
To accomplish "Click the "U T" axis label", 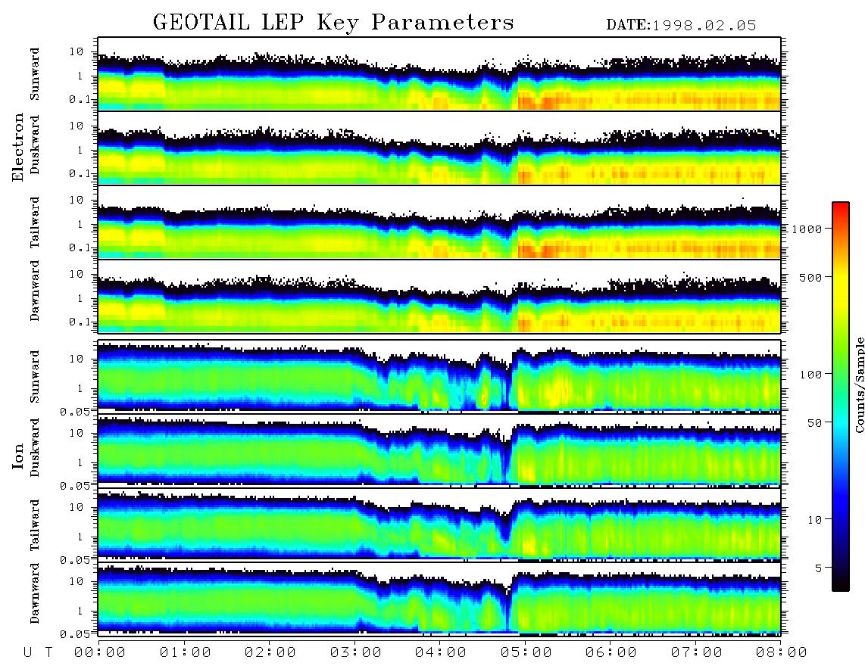I will 38,652.
